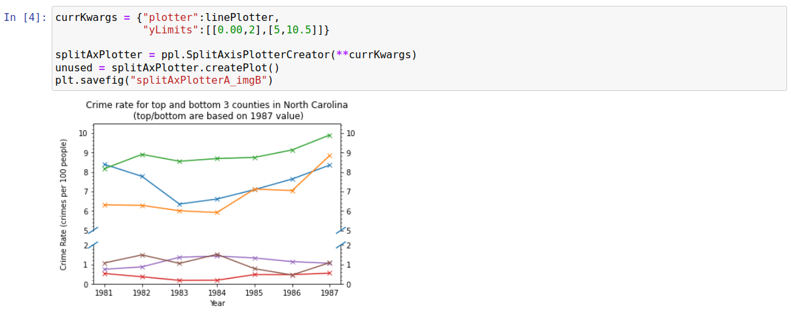This screenshot has height=312, width=791.
Task: Click the orange line marker at 1985
Action: pos(255,189)
